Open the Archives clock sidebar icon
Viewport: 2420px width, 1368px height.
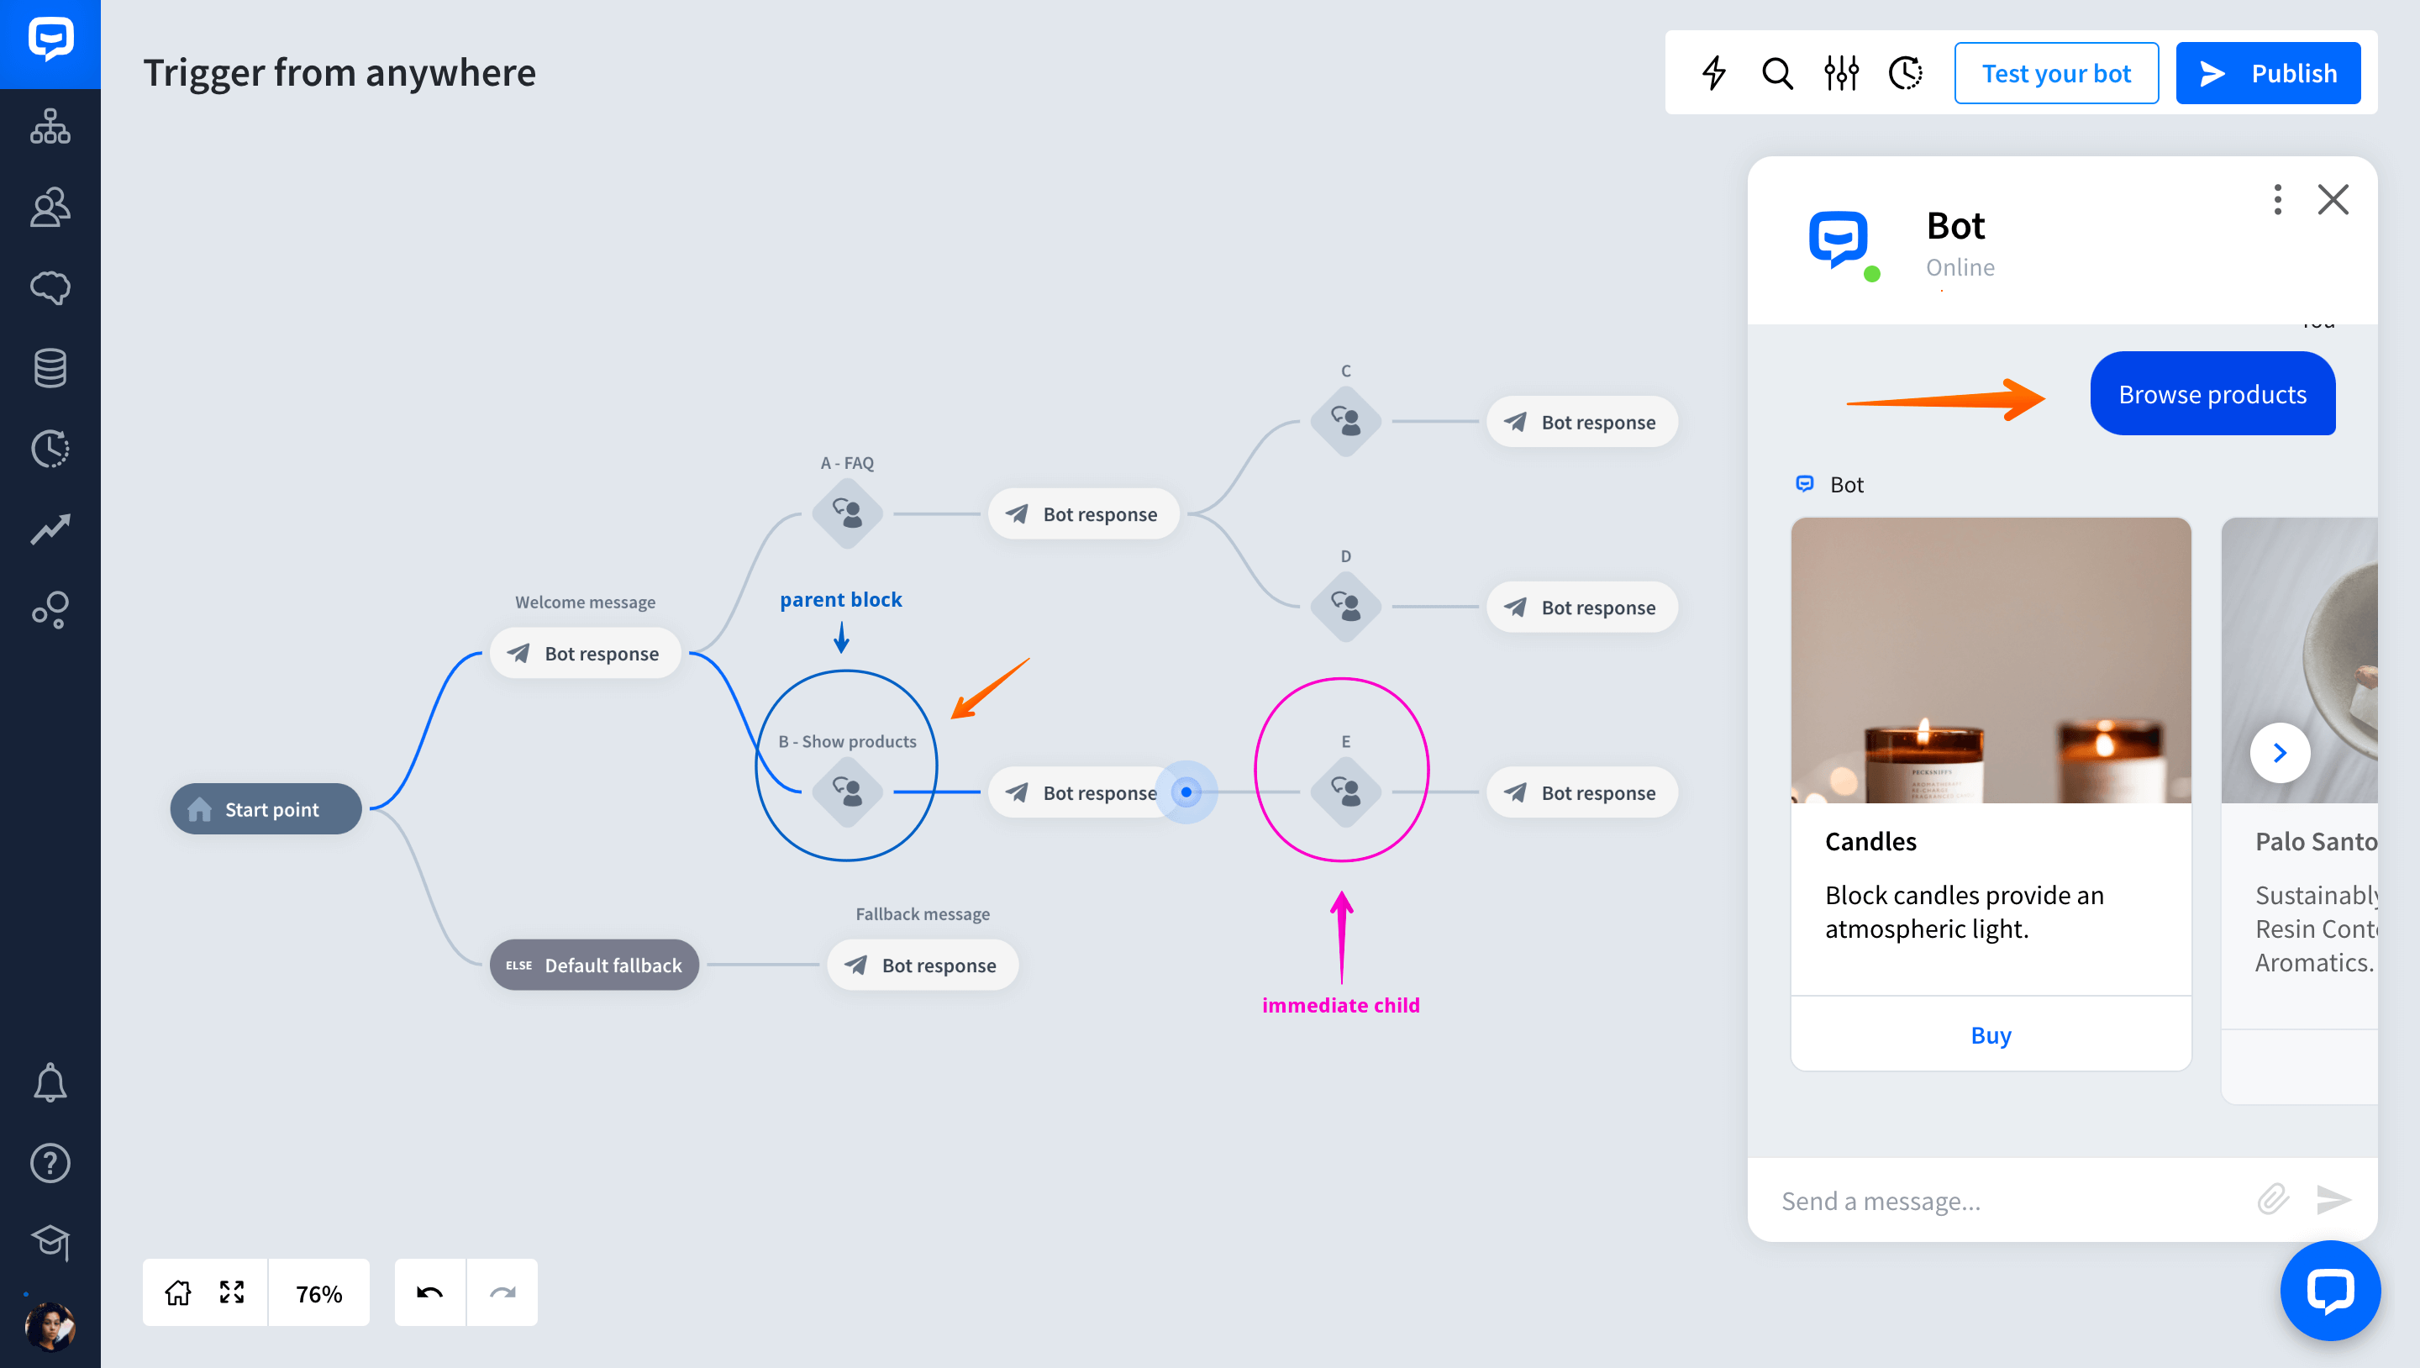(x=50, y=449)
